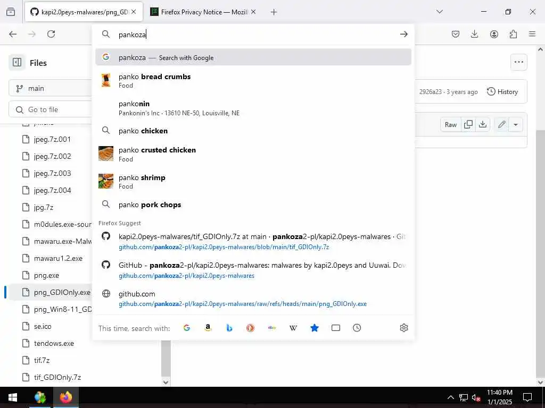The width and height of the screenshot is (545, 408).
Task: Open a new tab with plus button
Action: (x=274, y=12)
